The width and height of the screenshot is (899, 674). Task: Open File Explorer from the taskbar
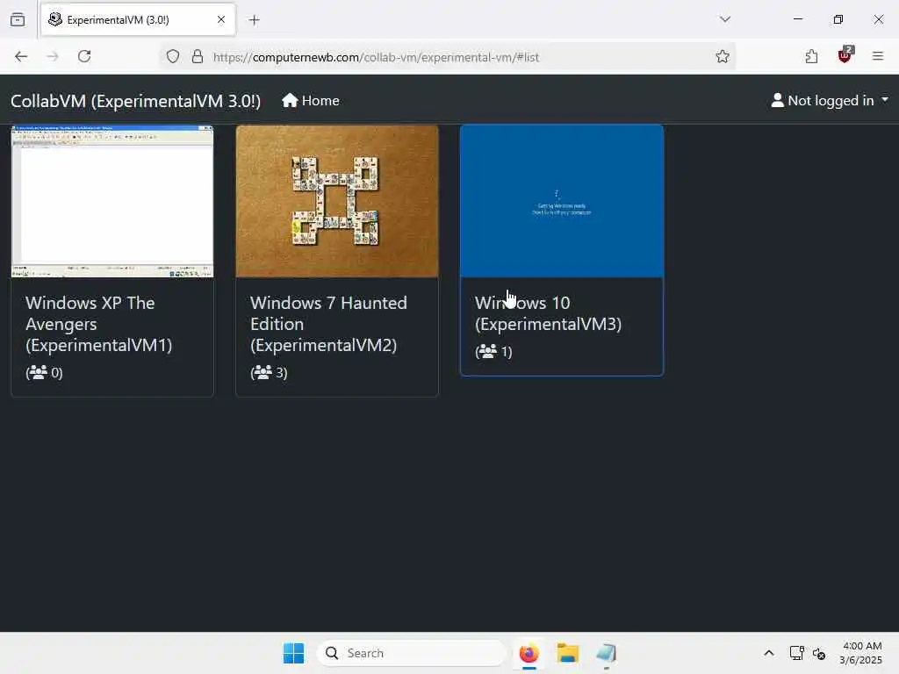click(568, 653)
